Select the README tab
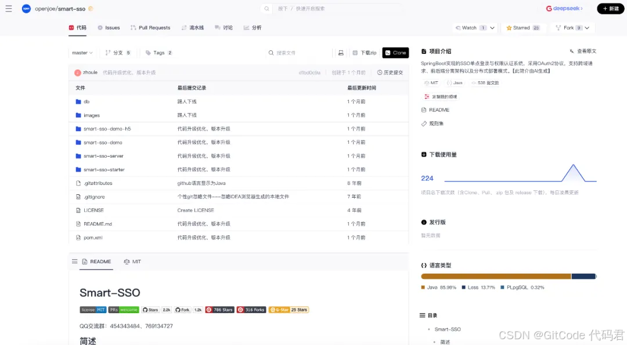 coord(96,262)
